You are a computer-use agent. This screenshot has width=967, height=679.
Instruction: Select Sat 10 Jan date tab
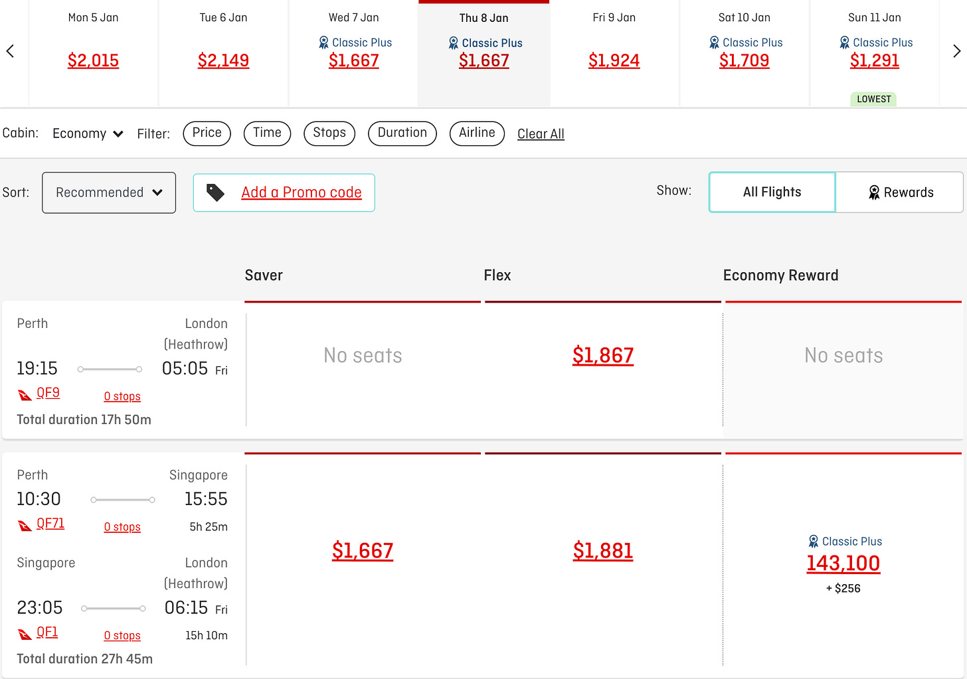click(744, 53)
